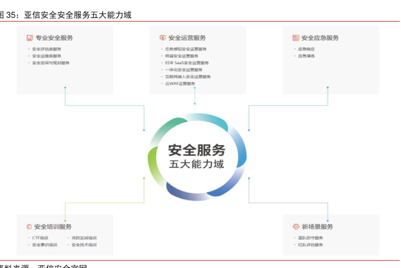Click the 安全培训服务 icon

(x=30, y=227)
